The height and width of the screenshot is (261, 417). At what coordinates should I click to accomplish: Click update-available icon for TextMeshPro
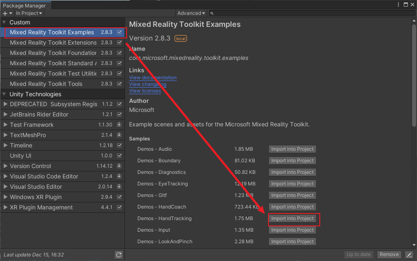click(x=120, y=135)
